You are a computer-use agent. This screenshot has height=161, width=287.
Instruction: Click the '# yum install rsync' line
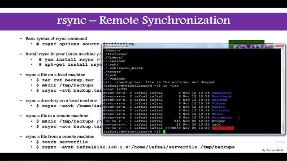[66, 59]
